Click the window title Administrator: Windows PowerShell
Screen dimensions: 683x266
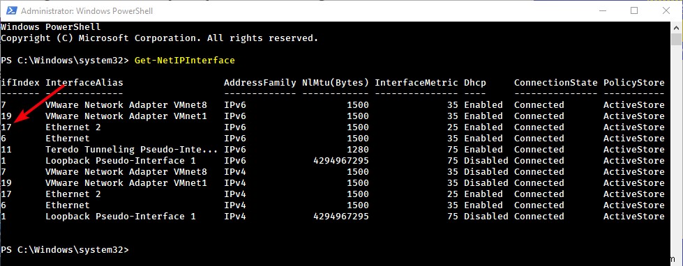click(87, 10)
